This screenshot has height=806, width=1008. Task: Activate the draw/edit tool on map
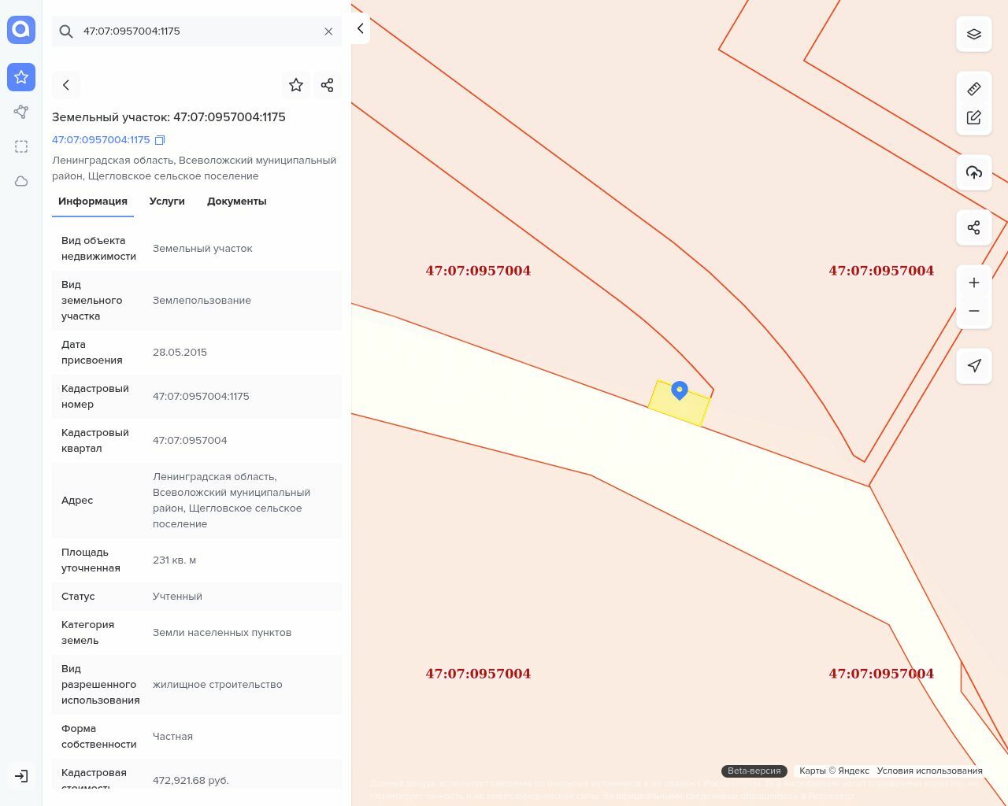[973, 117]
